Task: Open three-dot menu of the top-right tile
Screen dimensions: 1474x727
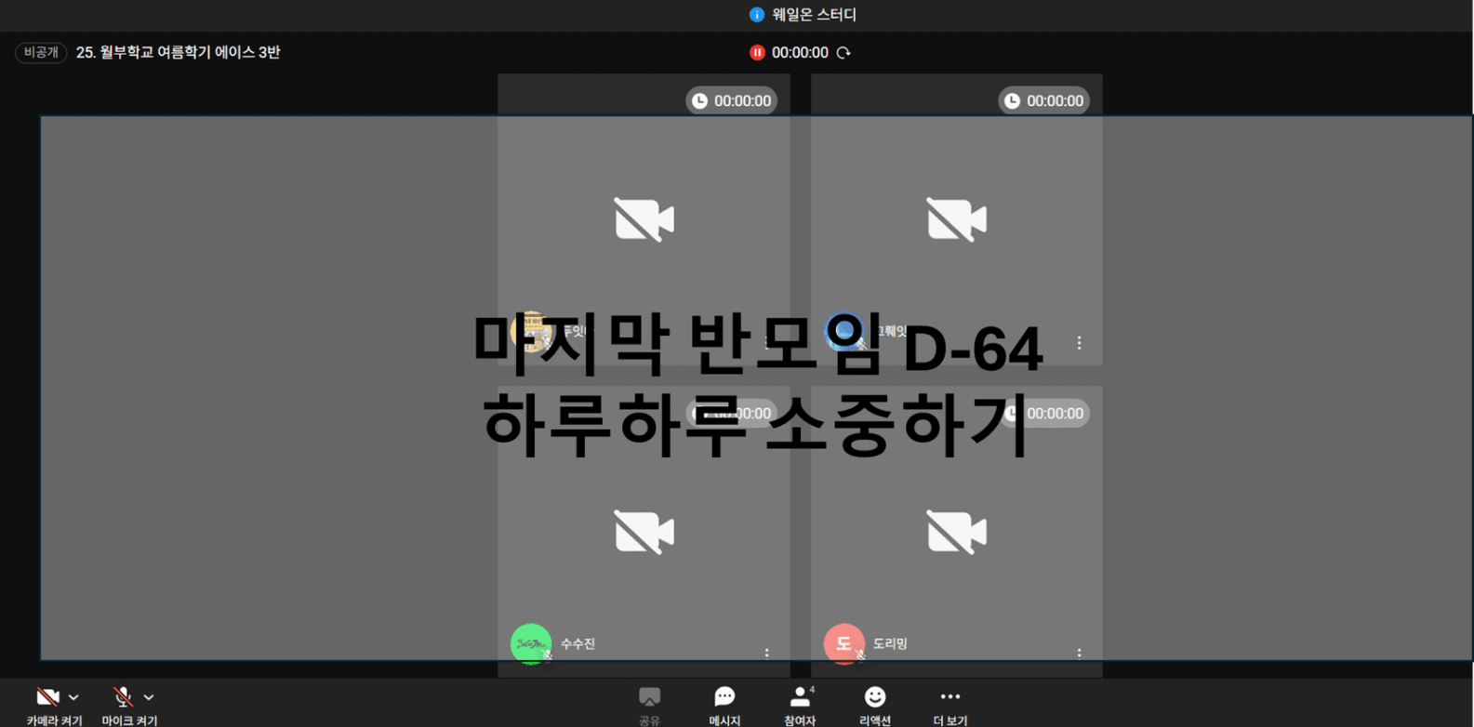Action: point(1079,343)
